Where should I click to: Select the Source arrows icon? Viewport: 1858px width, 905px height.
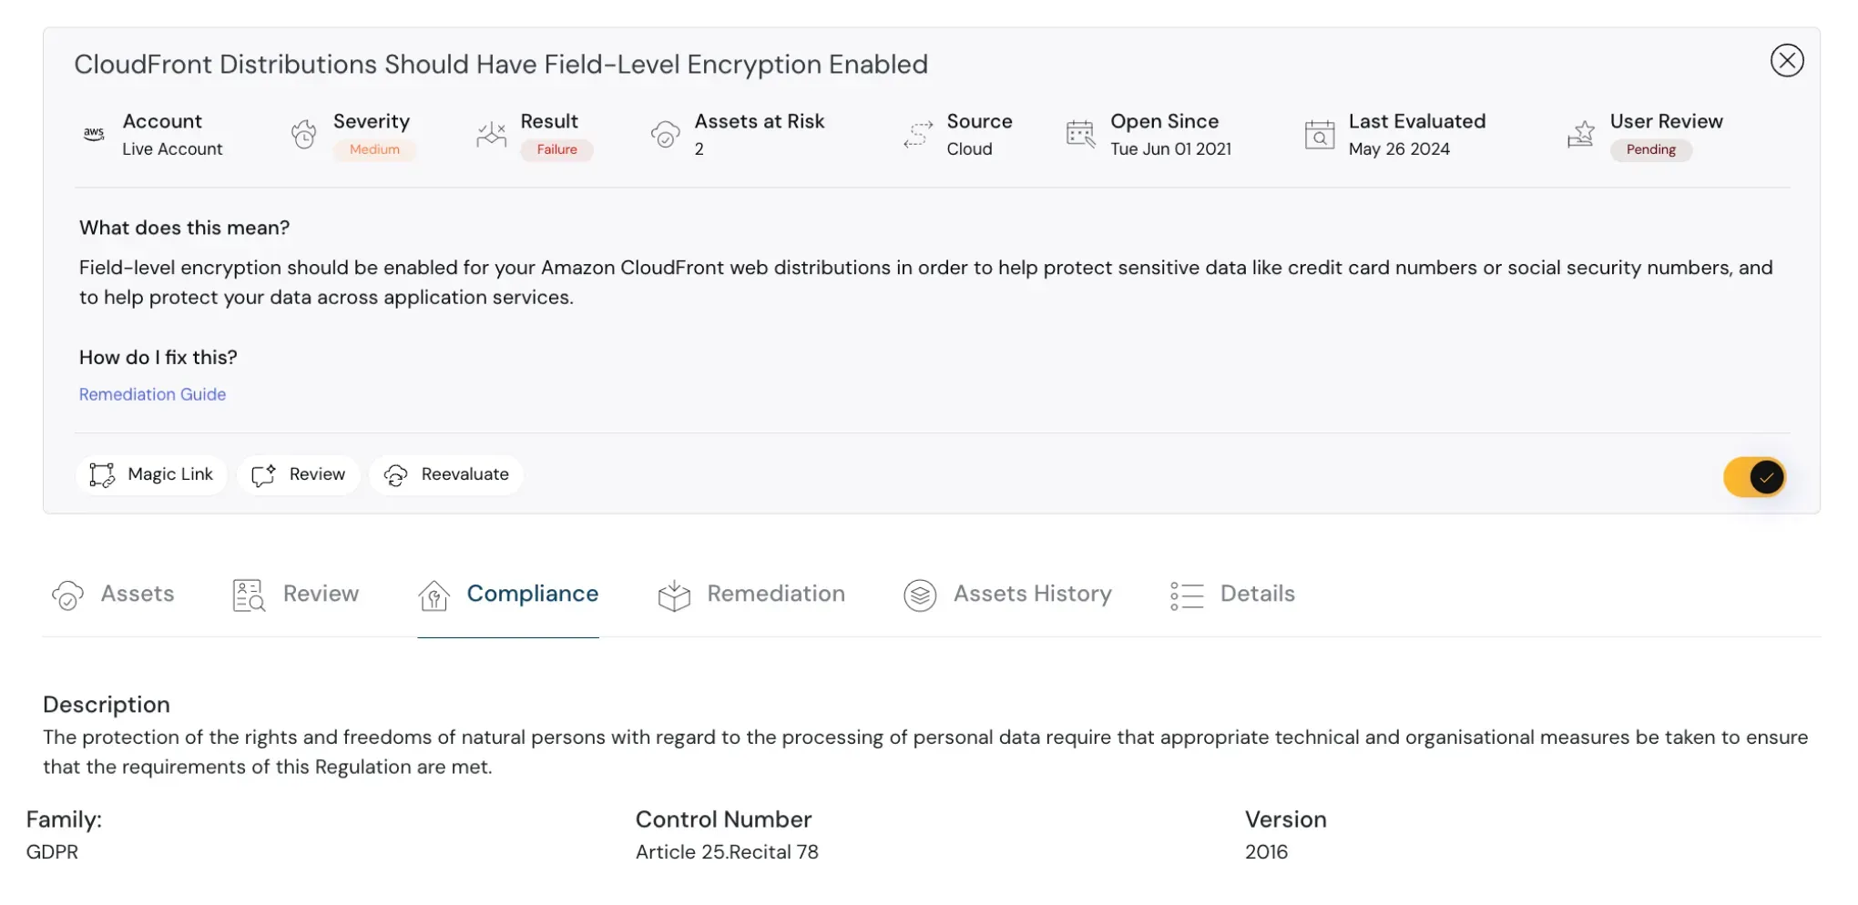(x=917, y=134)
